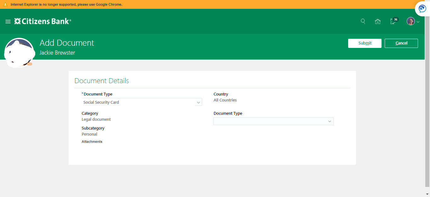Viewport: 430px width, 197px height.
Task: Click the scrollbar down arrow
Action: point(428,194)
